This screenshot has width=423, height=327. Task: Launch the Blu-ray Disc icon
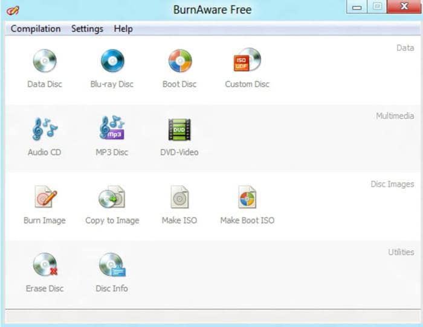click(112, 61)
